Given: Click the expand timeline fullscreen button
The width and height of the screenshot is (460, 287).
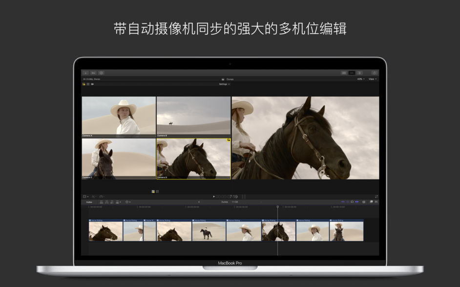Looking at the screenshot, I should [377, 201].
